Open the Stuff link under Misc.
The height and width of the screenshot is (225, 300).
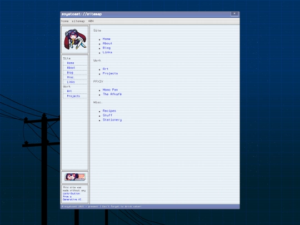[107, 115]
